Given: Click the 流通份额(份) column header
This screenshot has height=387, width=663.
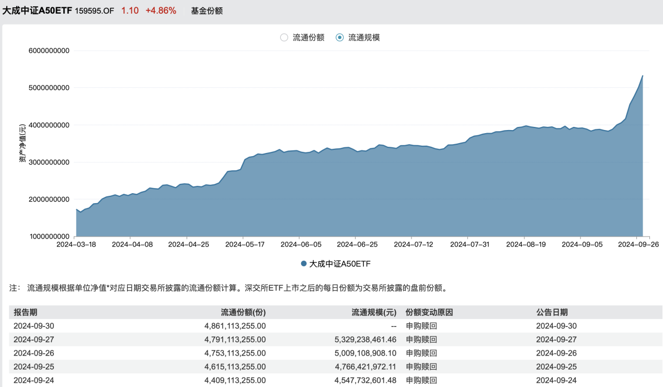Looking at the screenshot, I should tap(243, 312).
